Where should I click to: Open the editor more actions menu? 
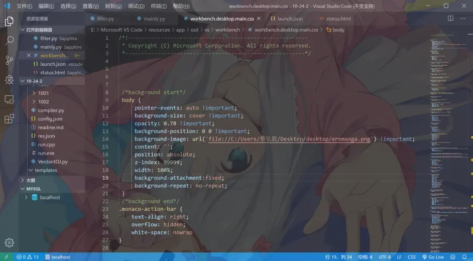pos(463,19)
